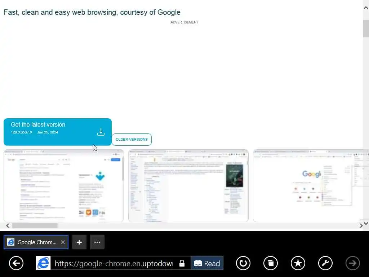Go forward with the forward arrow button
This screenshot has width=369, height=277.
click(x=353, y=263)
